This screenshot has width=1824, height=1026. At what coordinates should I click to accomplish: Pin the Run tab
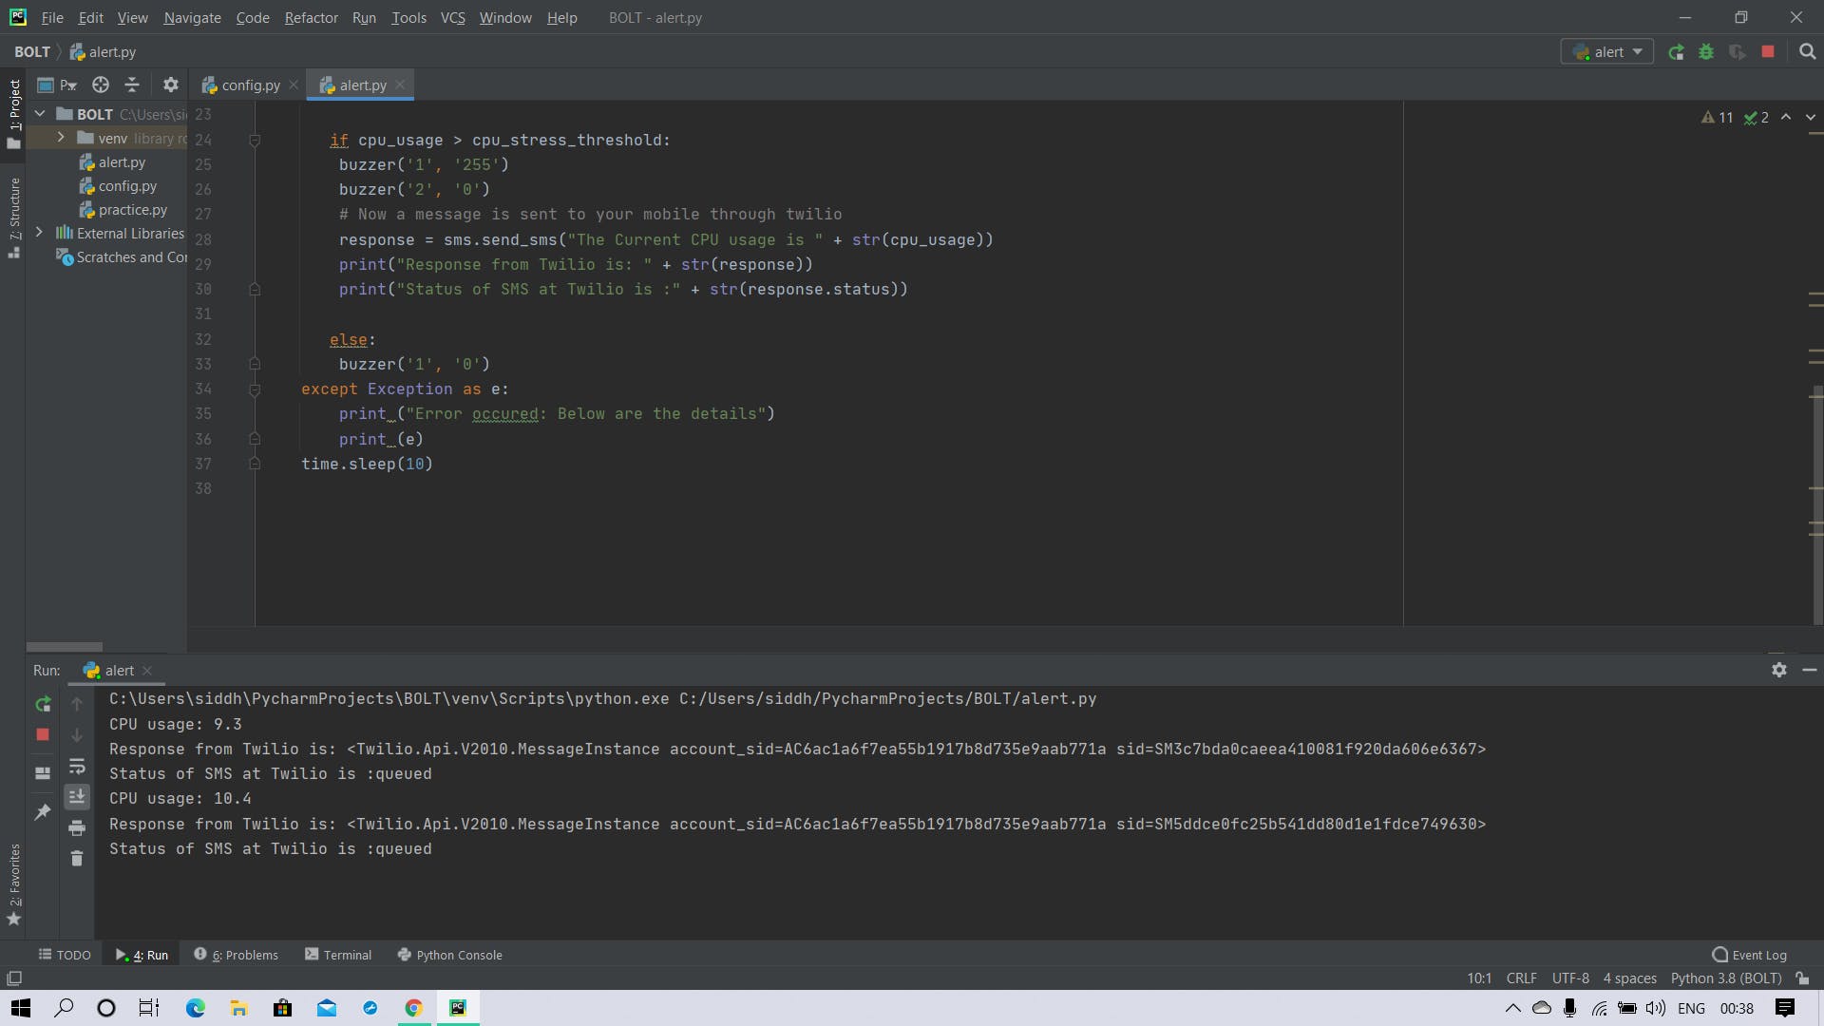coord(43,811)
